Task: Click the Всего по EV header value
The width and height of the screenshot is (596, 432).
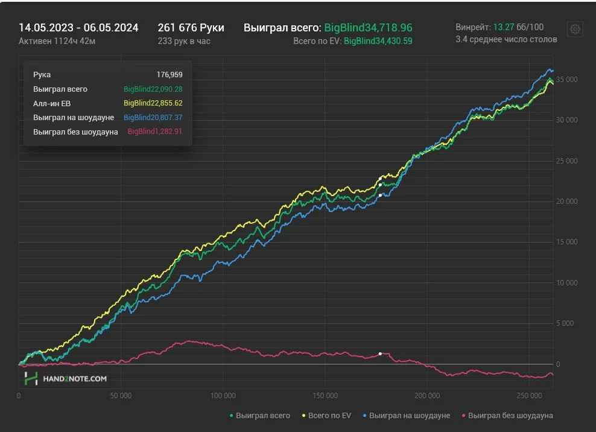Action: [x=378, y=41]
